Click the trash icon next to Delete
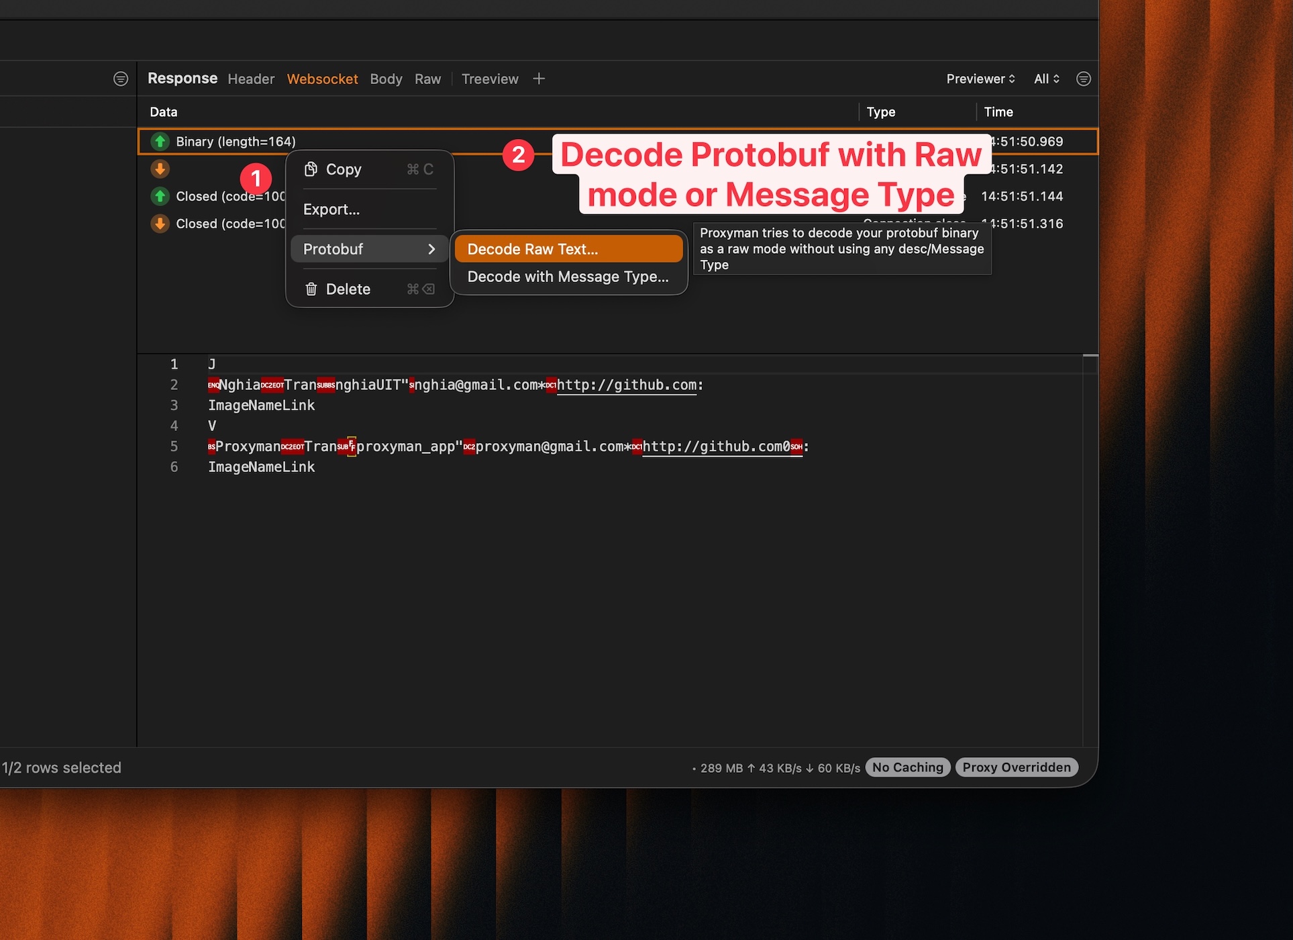 click(311, 289)
